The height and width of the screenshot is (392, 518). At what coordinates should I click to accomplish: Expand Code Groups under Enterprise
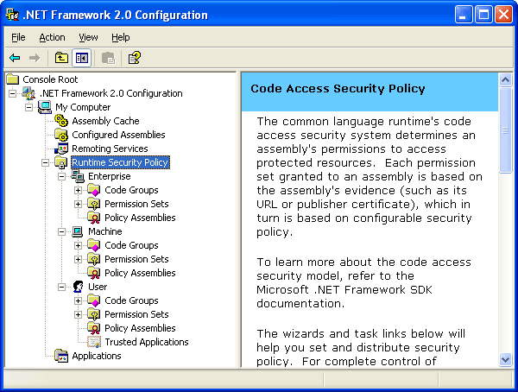point(78,190)
